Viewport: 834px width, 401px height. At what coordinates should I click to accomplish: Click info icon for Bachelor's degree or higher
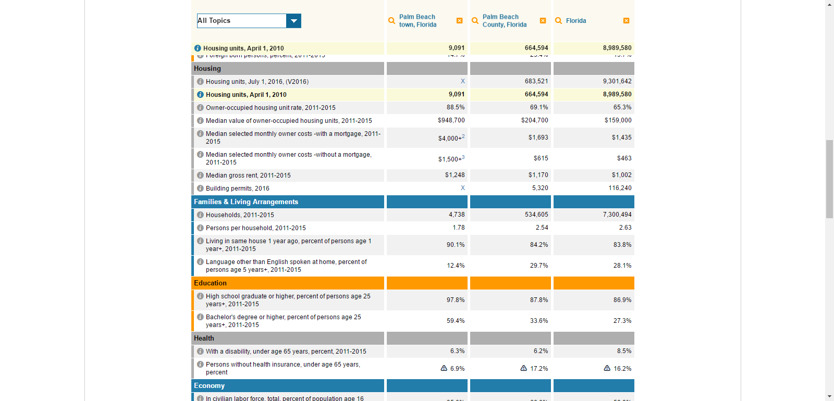200,317
